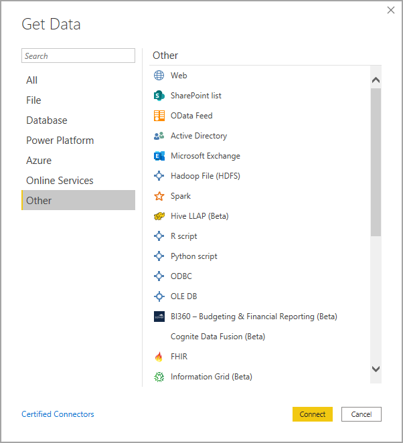
Task: Open the Certified Connectors link
Action: coord(58,414)
